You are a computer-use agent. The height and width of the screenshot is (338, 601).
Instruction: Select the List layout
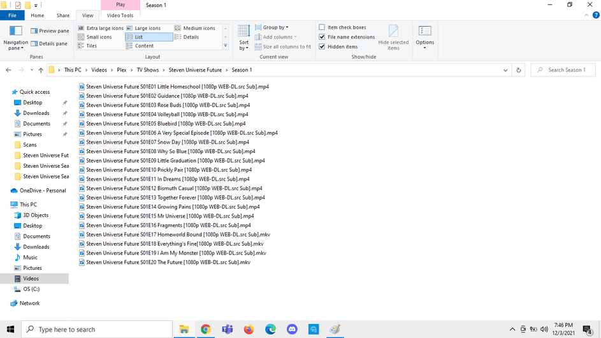(x=148, y=37)
